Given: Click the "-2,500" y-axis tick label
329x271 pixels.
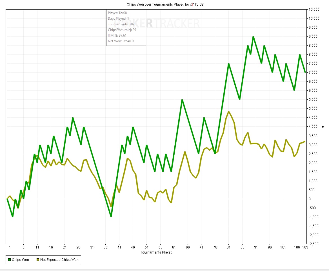Looking at the screenshot, I should pos(314,244).
